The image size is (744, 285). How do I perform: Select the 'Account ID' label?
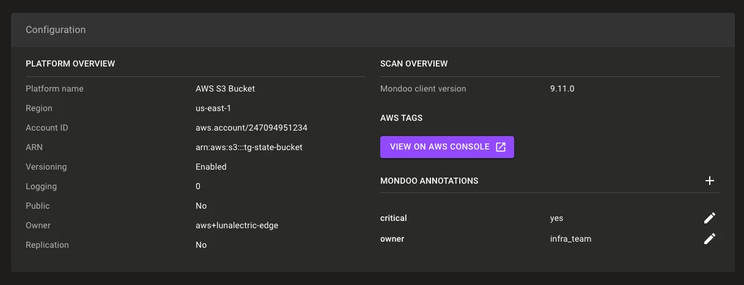[x=46, y=128]
